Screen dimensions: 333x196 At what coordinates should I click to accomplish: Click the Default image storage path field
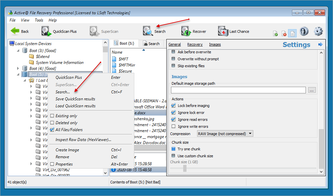(238, 90)
